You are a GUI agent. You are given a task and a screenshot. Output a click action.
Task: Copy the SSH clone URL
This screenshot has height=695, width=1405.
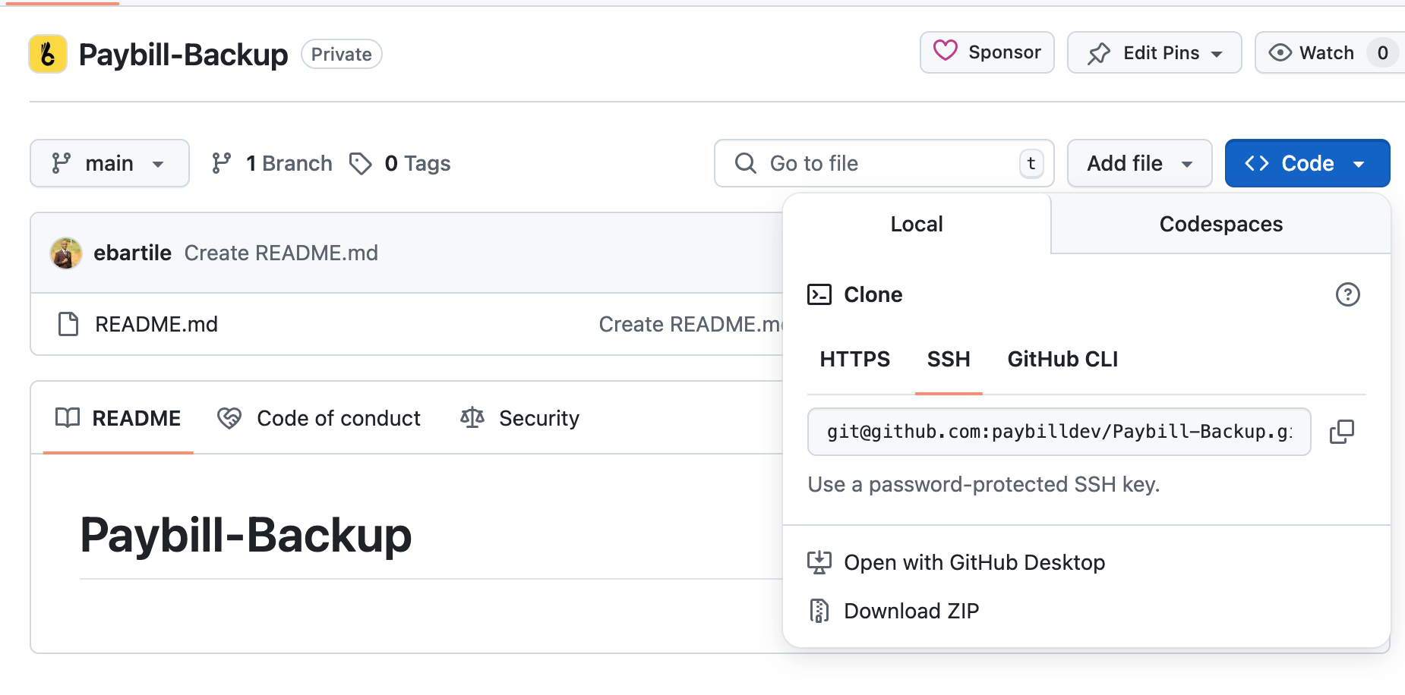click(x=1341, y=432)
